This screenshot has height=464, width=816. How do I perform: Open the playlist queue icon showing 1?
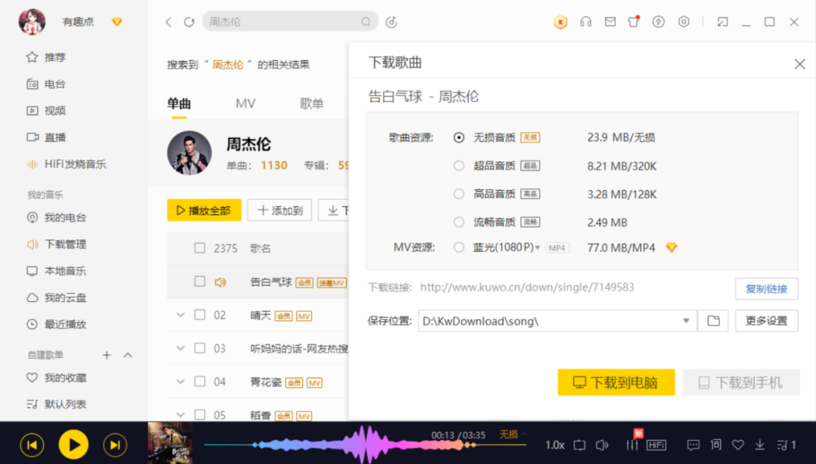787,445
